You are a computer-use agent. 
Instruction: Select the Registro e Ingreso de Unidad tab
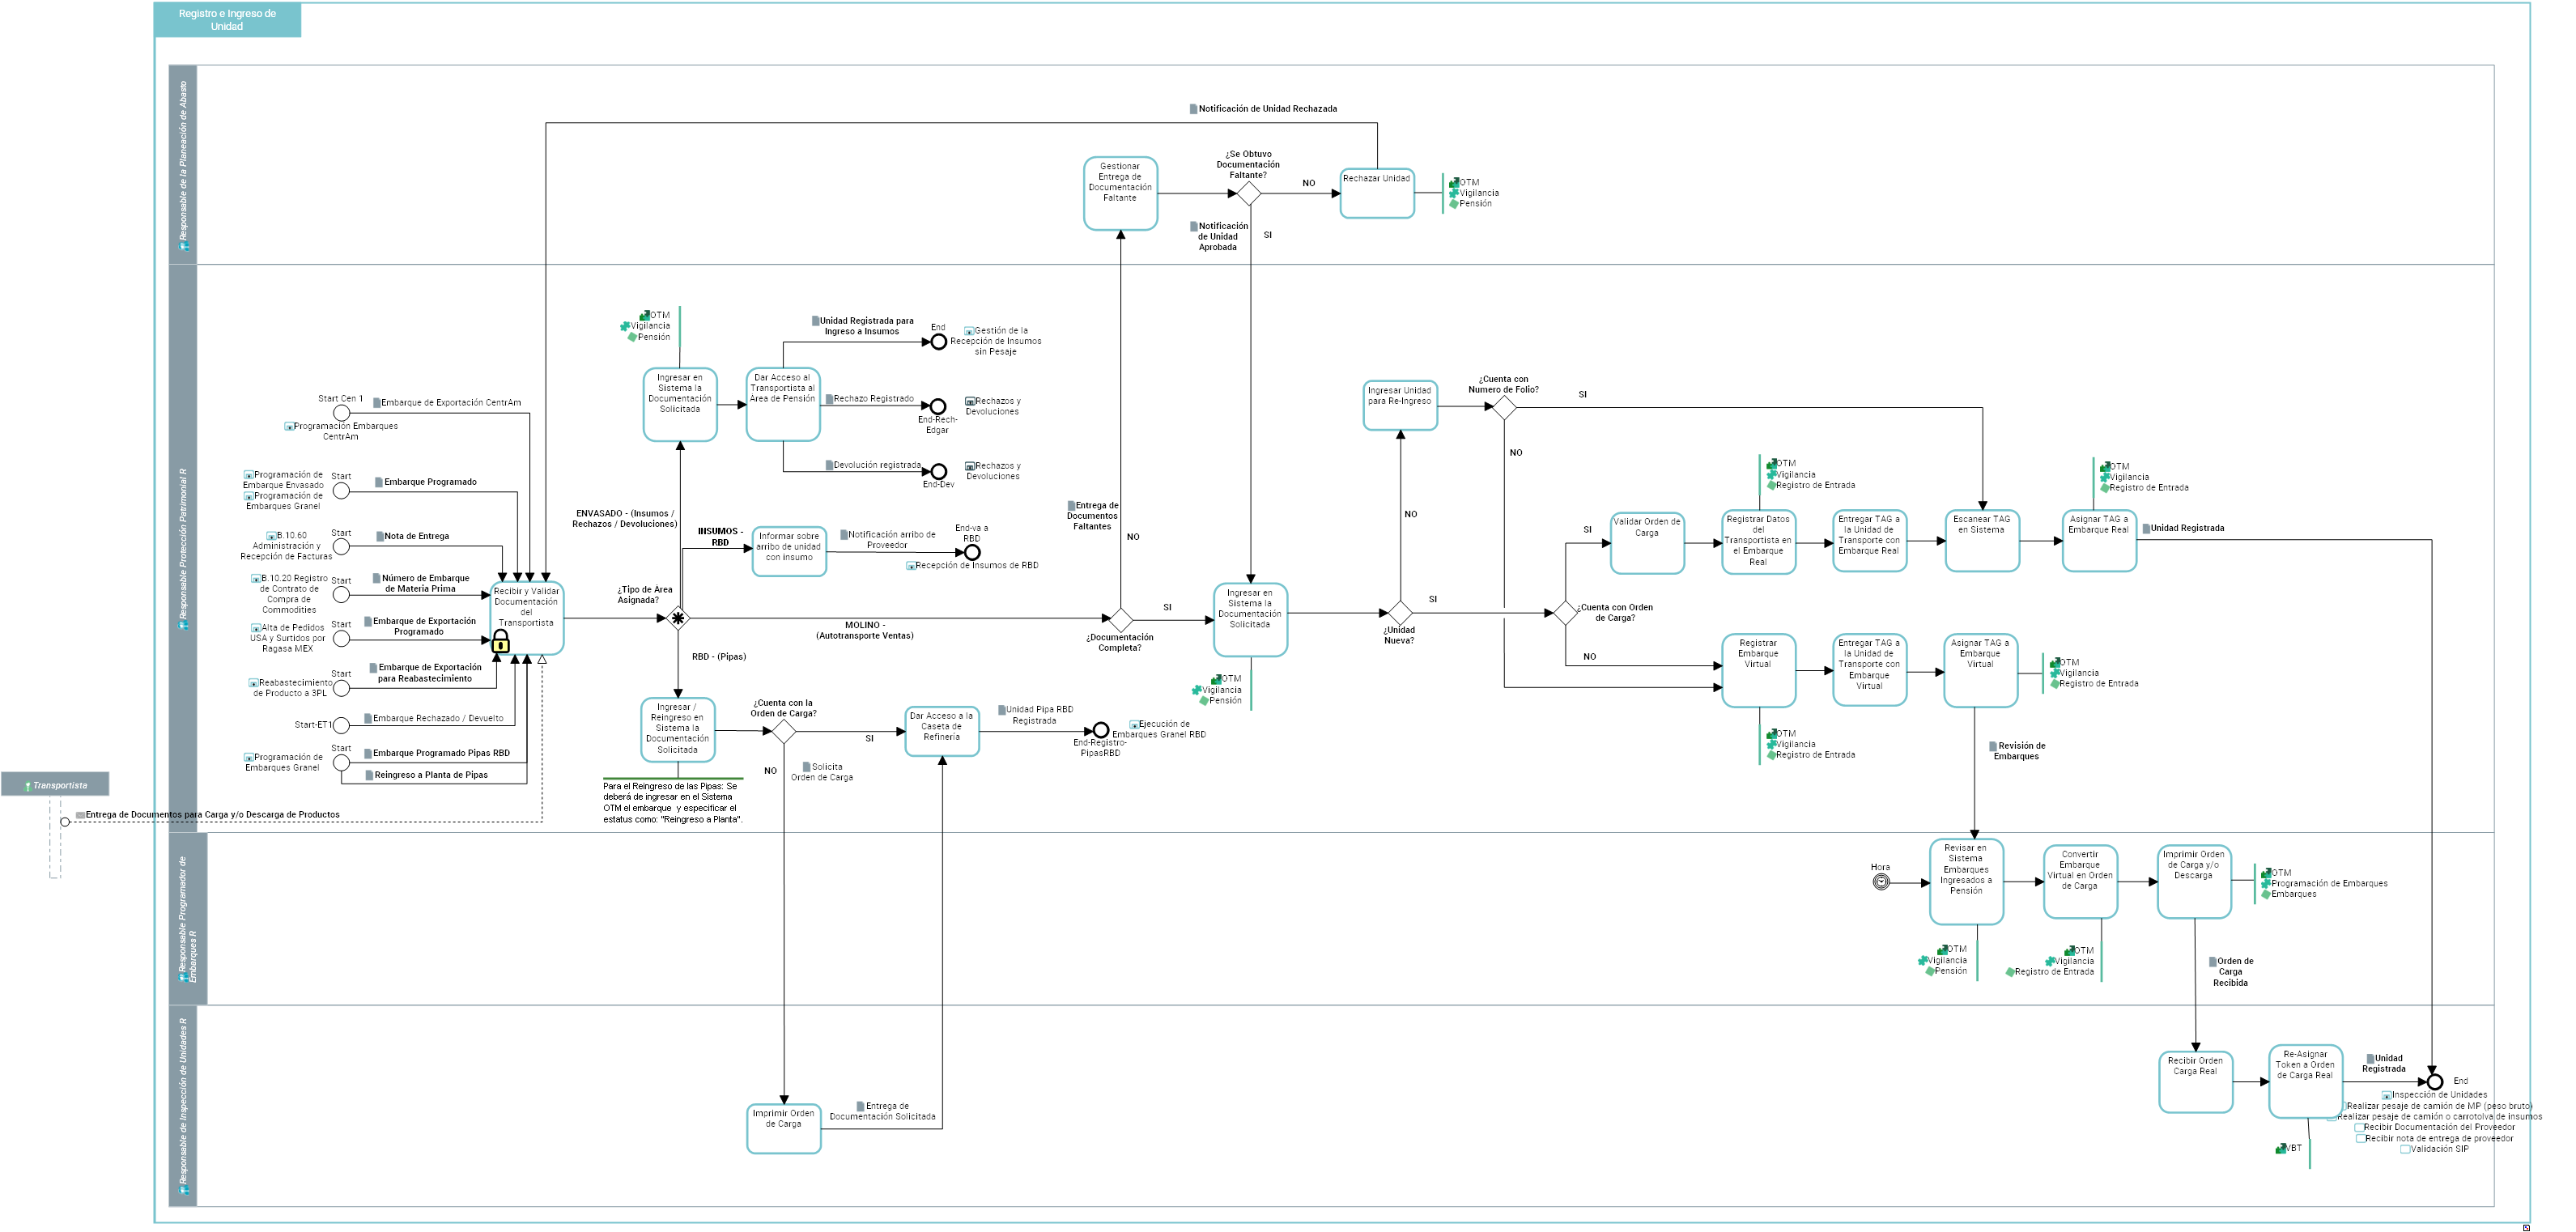[227, 20]
